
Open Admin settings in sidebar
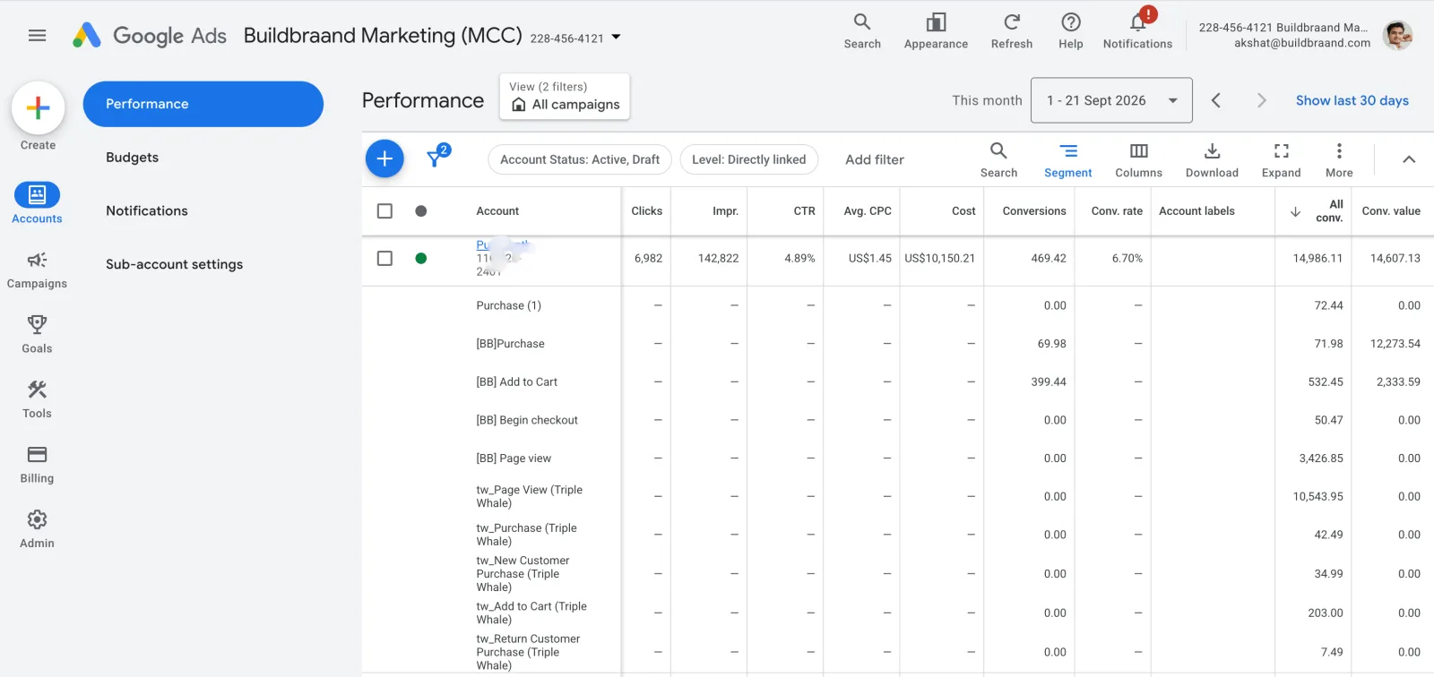coord(37,530)
